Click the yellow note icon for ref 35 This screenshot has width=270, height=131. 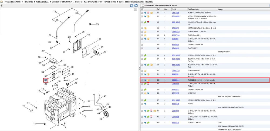point(145,93)
